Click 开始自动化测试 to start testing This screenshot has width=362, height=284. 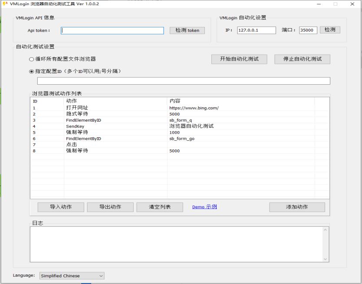(239, 59)
